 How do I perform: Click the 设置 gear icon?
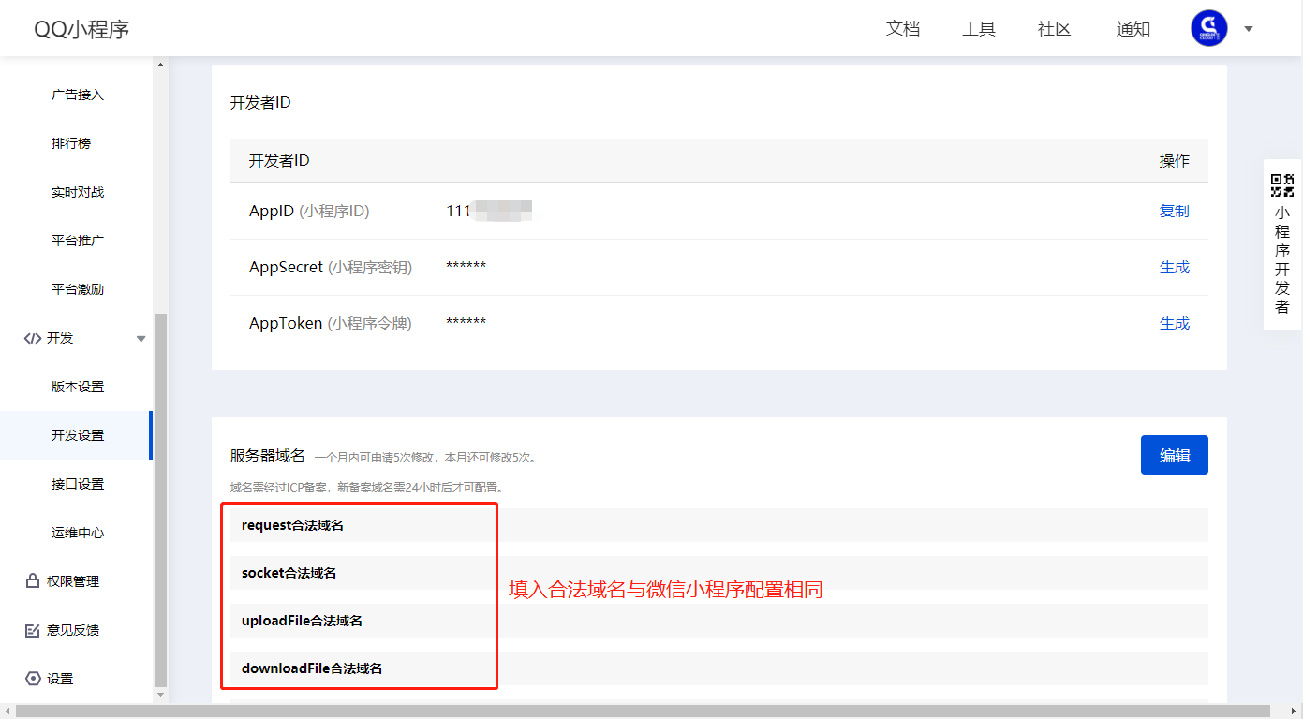[x=33, y=679]
